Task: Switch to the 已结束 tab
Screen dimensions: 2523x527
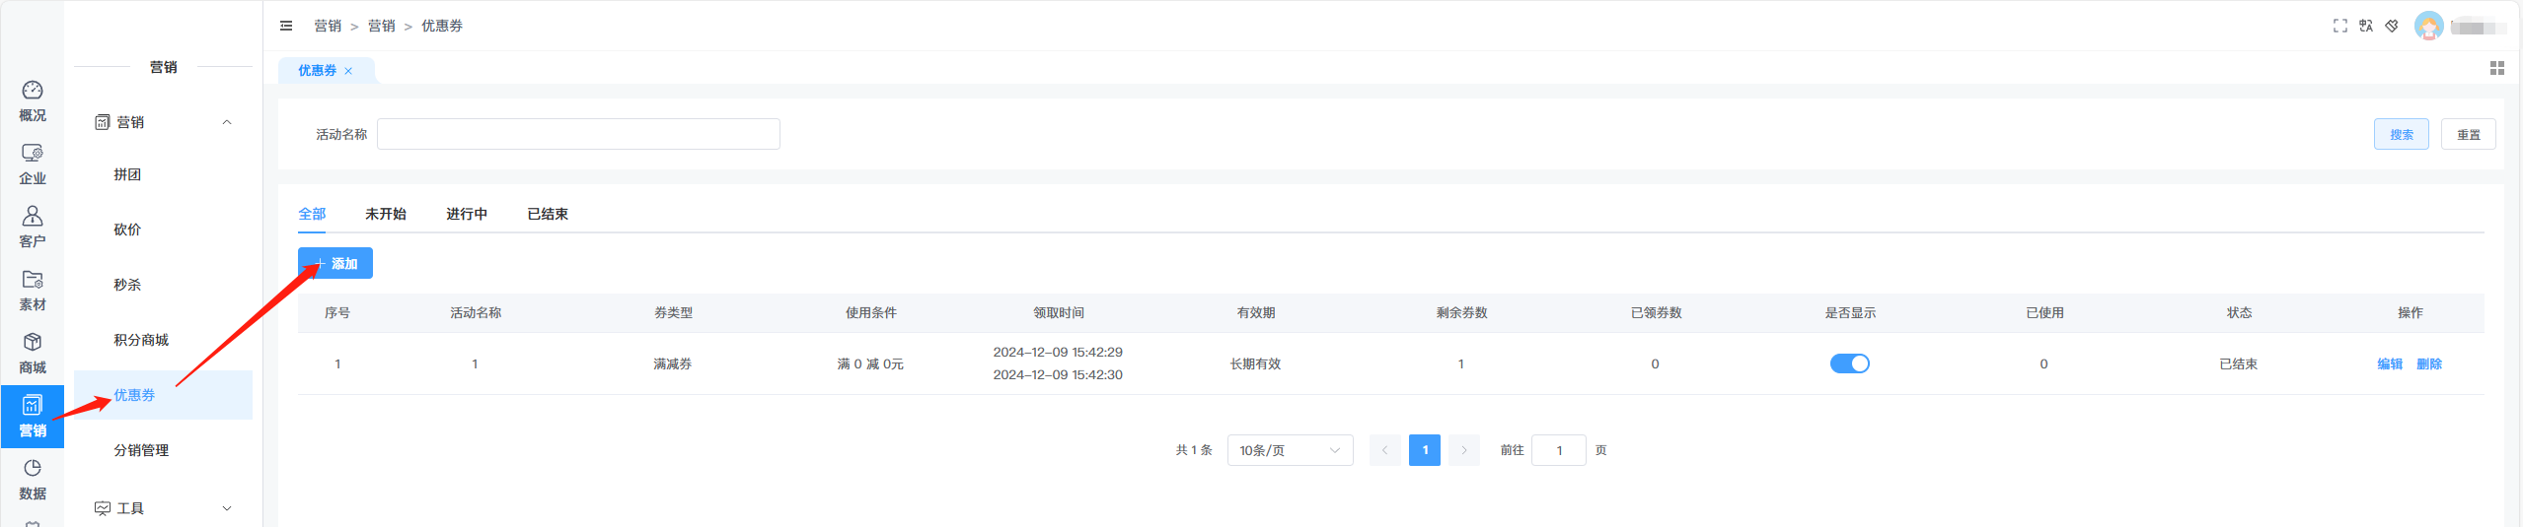Action: click(x=547, y=214)
